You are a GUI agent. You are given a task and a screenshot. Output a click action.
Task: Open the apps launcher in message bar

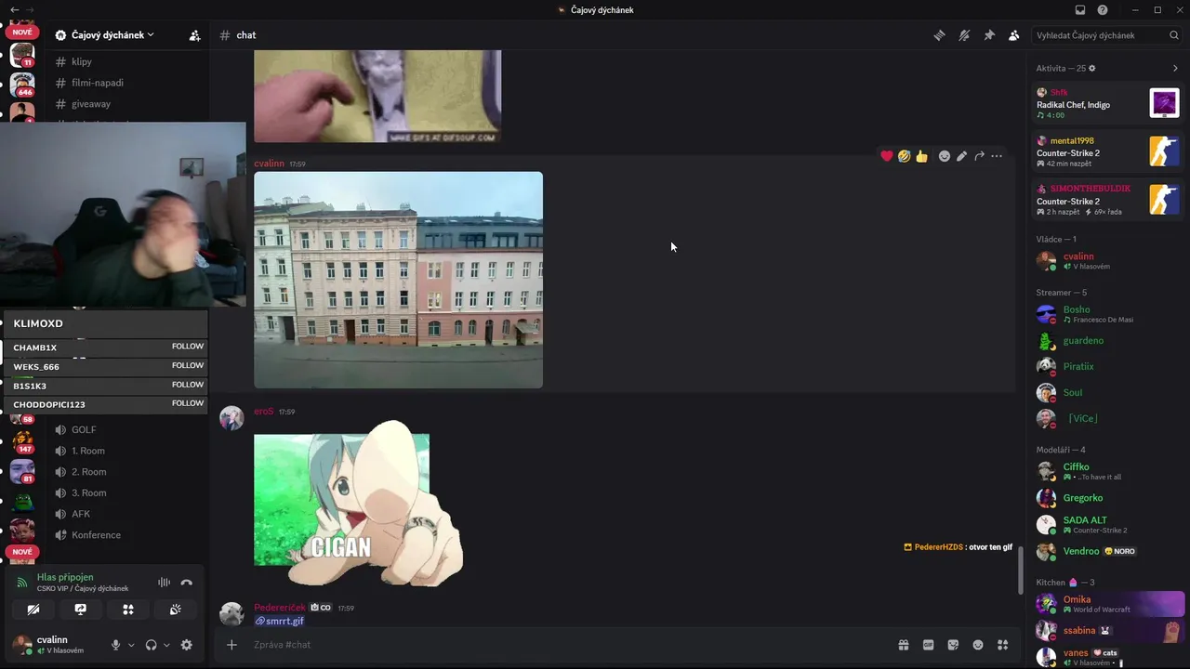click(1002, 645)
